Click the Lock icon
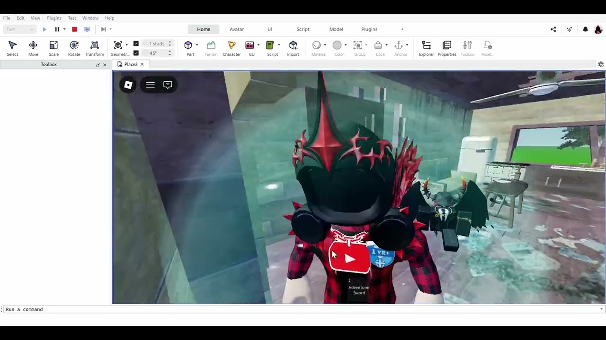606x340 pixels. pyautogui.click(x=378, y=45)
